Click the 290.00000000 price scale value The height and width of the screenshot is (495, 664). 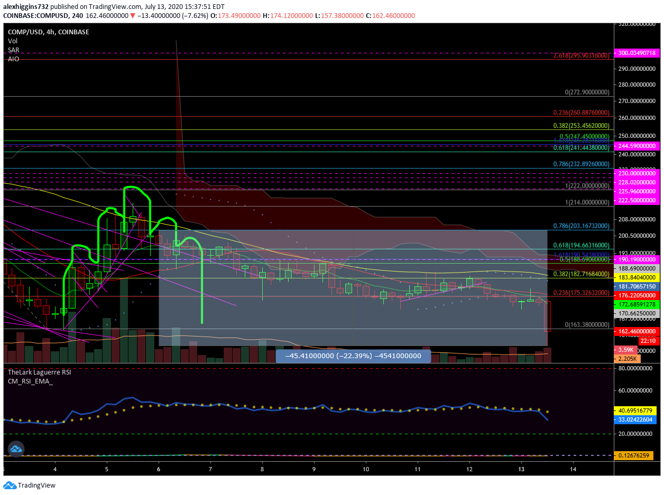pyautogui.click(x=638, y=68)
